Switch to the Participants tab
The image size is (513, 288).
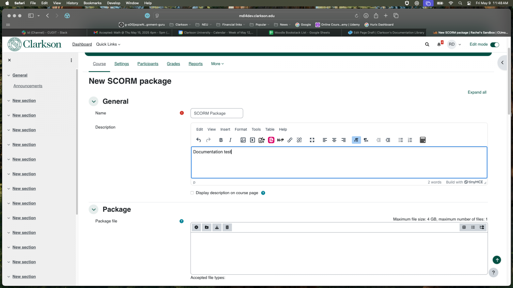point(148,64)
